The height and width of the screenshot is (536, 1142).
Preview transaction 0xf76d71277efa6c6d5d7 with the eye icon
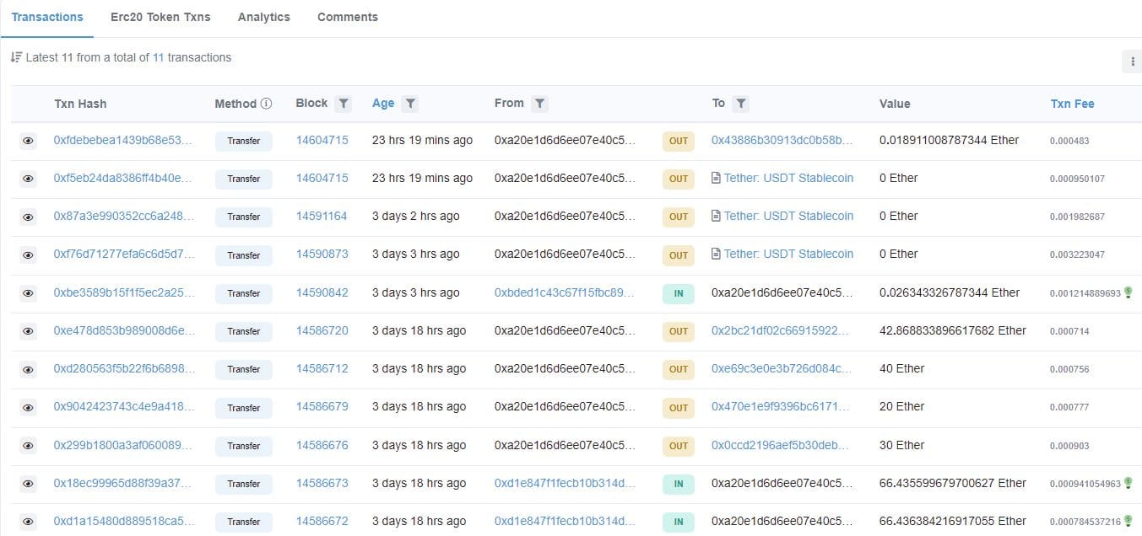(28, 255)
